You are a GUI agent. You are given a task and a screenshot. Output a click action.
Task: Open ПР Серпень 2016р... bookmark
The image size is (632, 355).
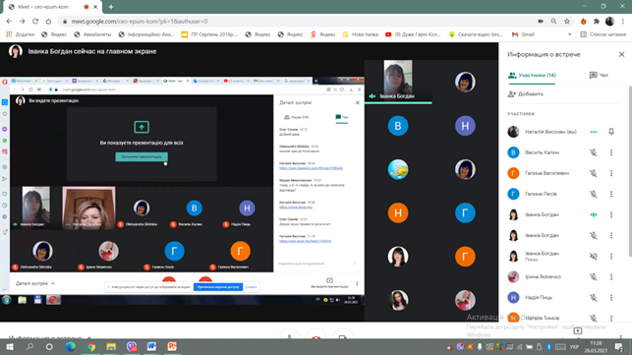(x=209, y=34)
